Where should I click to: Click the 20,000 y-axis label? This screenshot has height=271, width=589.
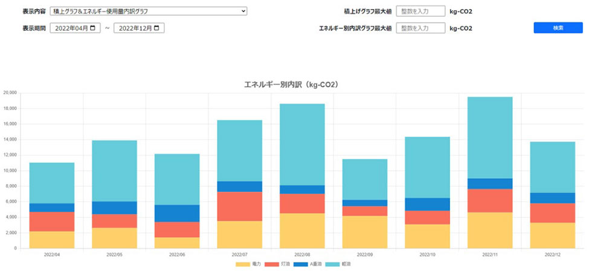(10, 93)
